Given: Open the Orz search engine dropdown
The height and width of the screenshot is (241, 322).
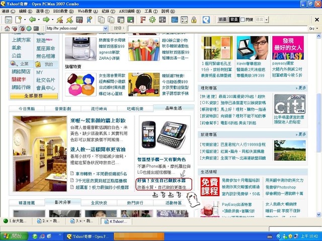Looking at the screenshot, I should 317,29.
